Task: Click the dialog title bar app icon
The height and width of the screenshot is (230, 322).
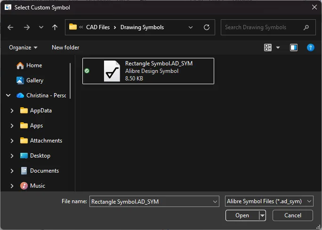Action: [8, 7]
